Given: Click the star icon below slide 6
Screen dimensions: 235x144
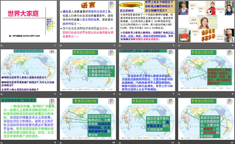Looking at the screenshot, I should 61,94.
